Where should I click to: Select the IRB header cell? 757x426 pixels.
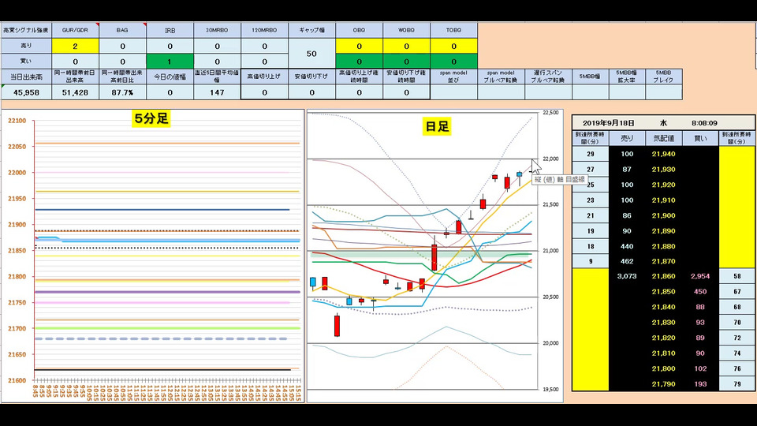tap(170, 30)
